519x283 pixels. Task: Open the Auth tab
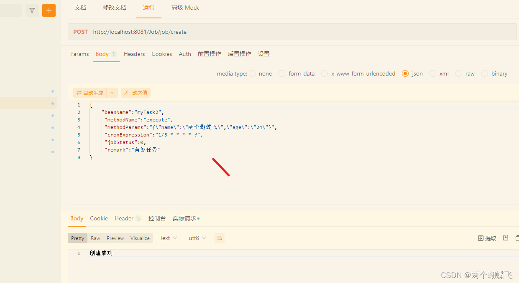click(x=185, y=54)
